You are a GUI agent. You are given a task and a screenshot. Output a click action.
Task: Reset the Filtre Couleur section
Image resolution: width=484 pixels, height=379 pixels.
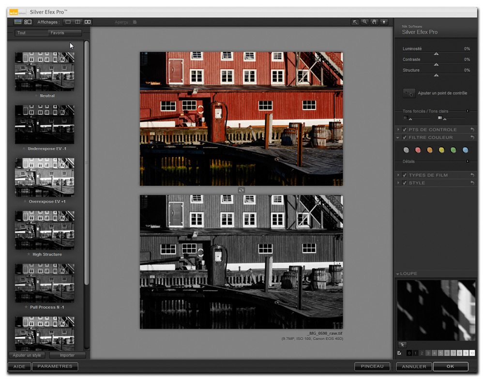(472, 137)
